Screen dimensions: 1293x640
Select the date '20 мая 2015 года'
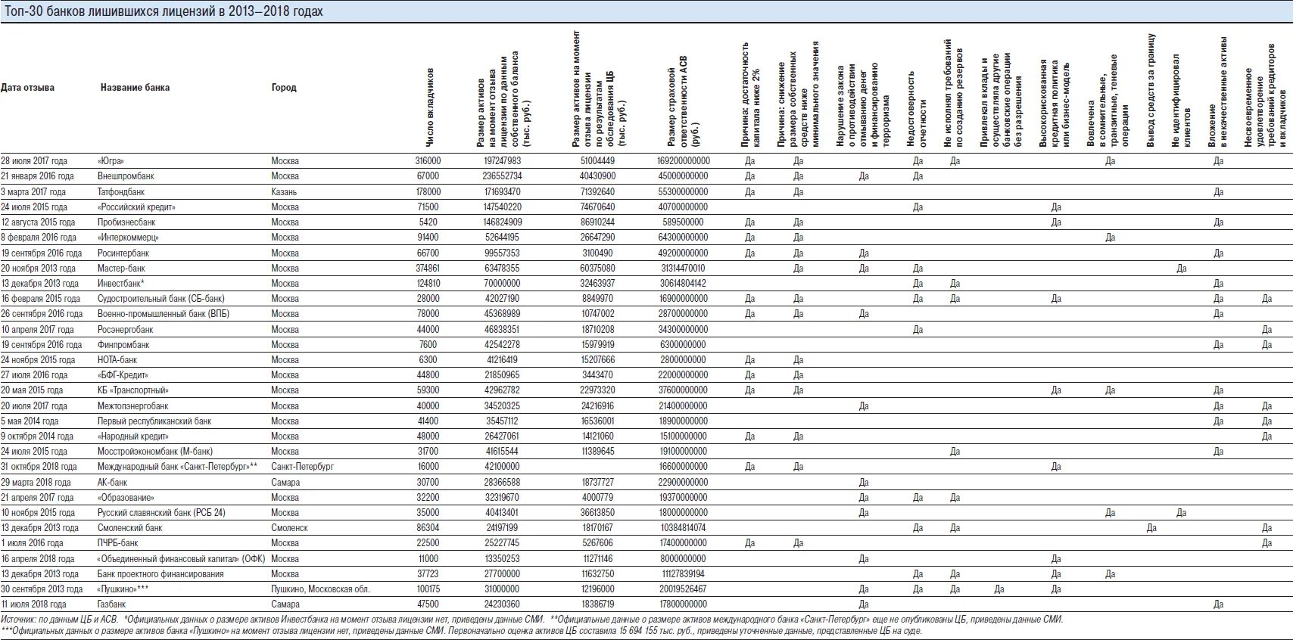coord(32,390)
